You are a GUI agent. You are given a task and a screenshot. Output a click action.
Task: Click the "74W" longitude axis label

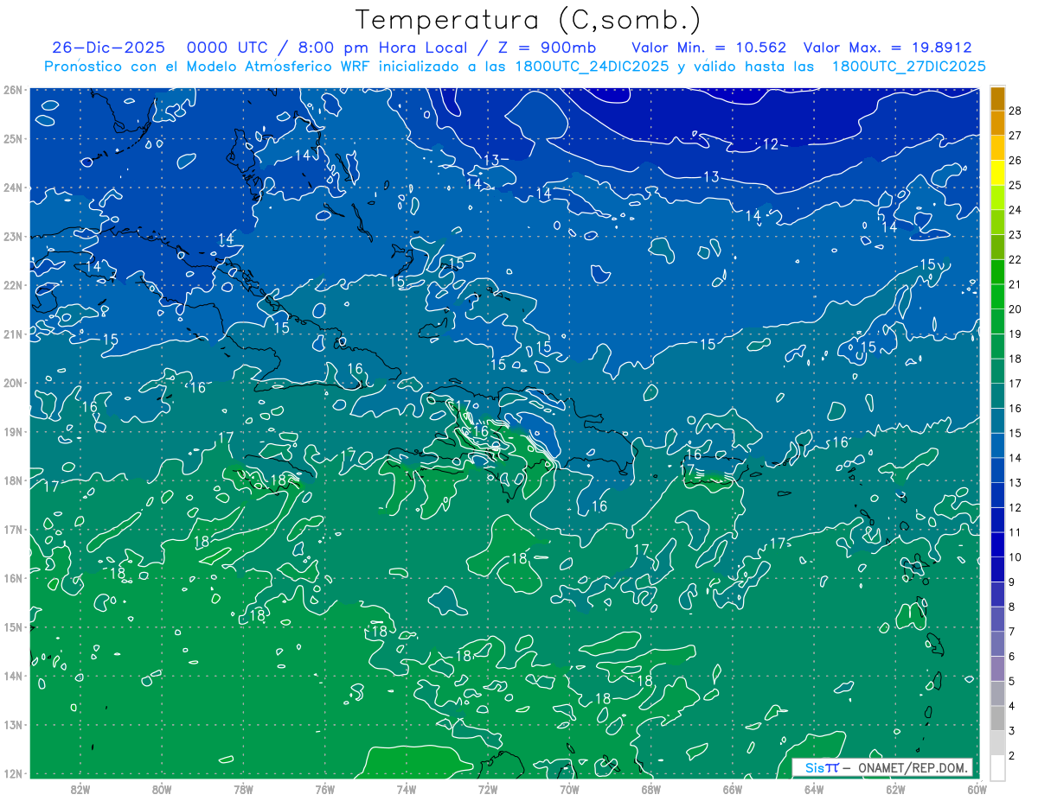tap(407, 790)
